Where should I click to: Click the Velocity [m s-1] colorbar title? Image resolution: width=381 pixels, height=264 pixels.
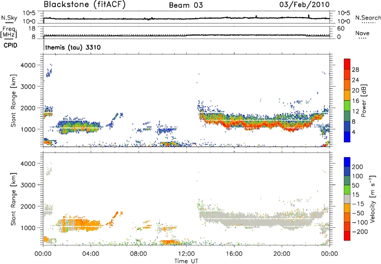point(372,199)
